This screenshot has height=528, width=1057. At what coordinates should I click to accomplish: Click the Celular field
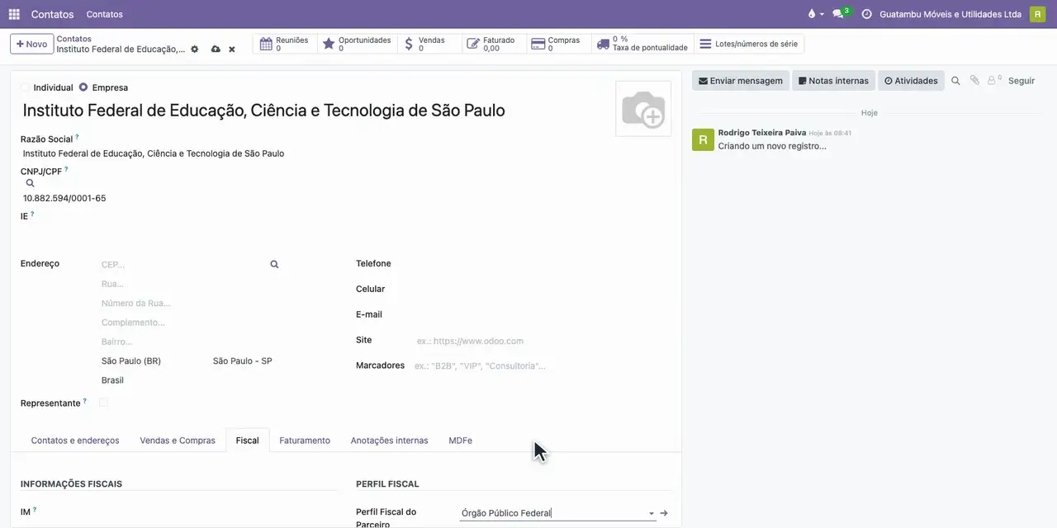[542, 289]
